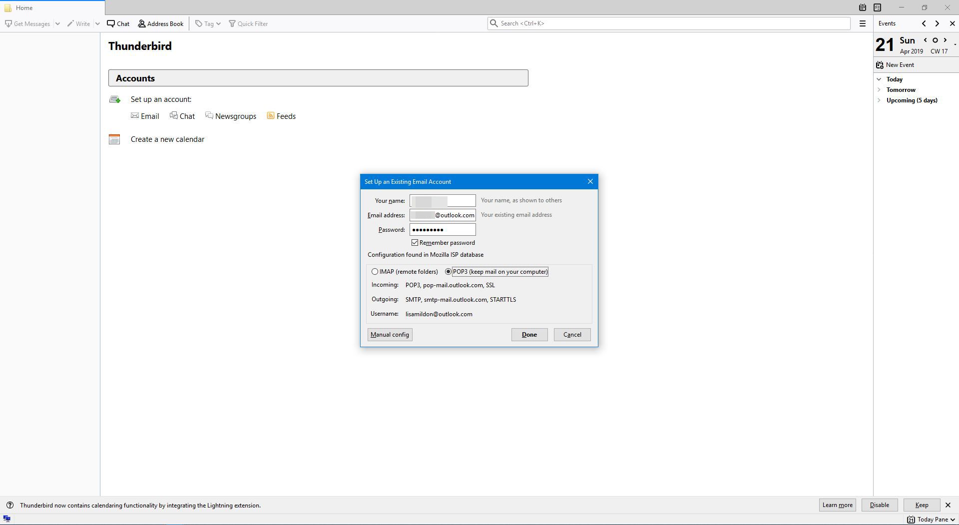Image resolution: width=959 pixels, height=525 pixels.
Task: Click Disable on the Lightning notification
Action: pos(880,505)
